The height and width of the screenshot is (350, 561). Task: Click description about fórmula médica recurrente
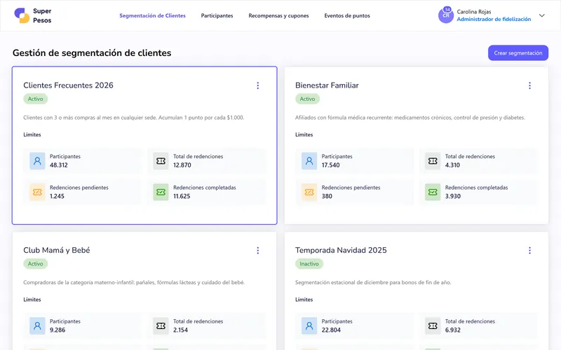(x=410, y=118)
